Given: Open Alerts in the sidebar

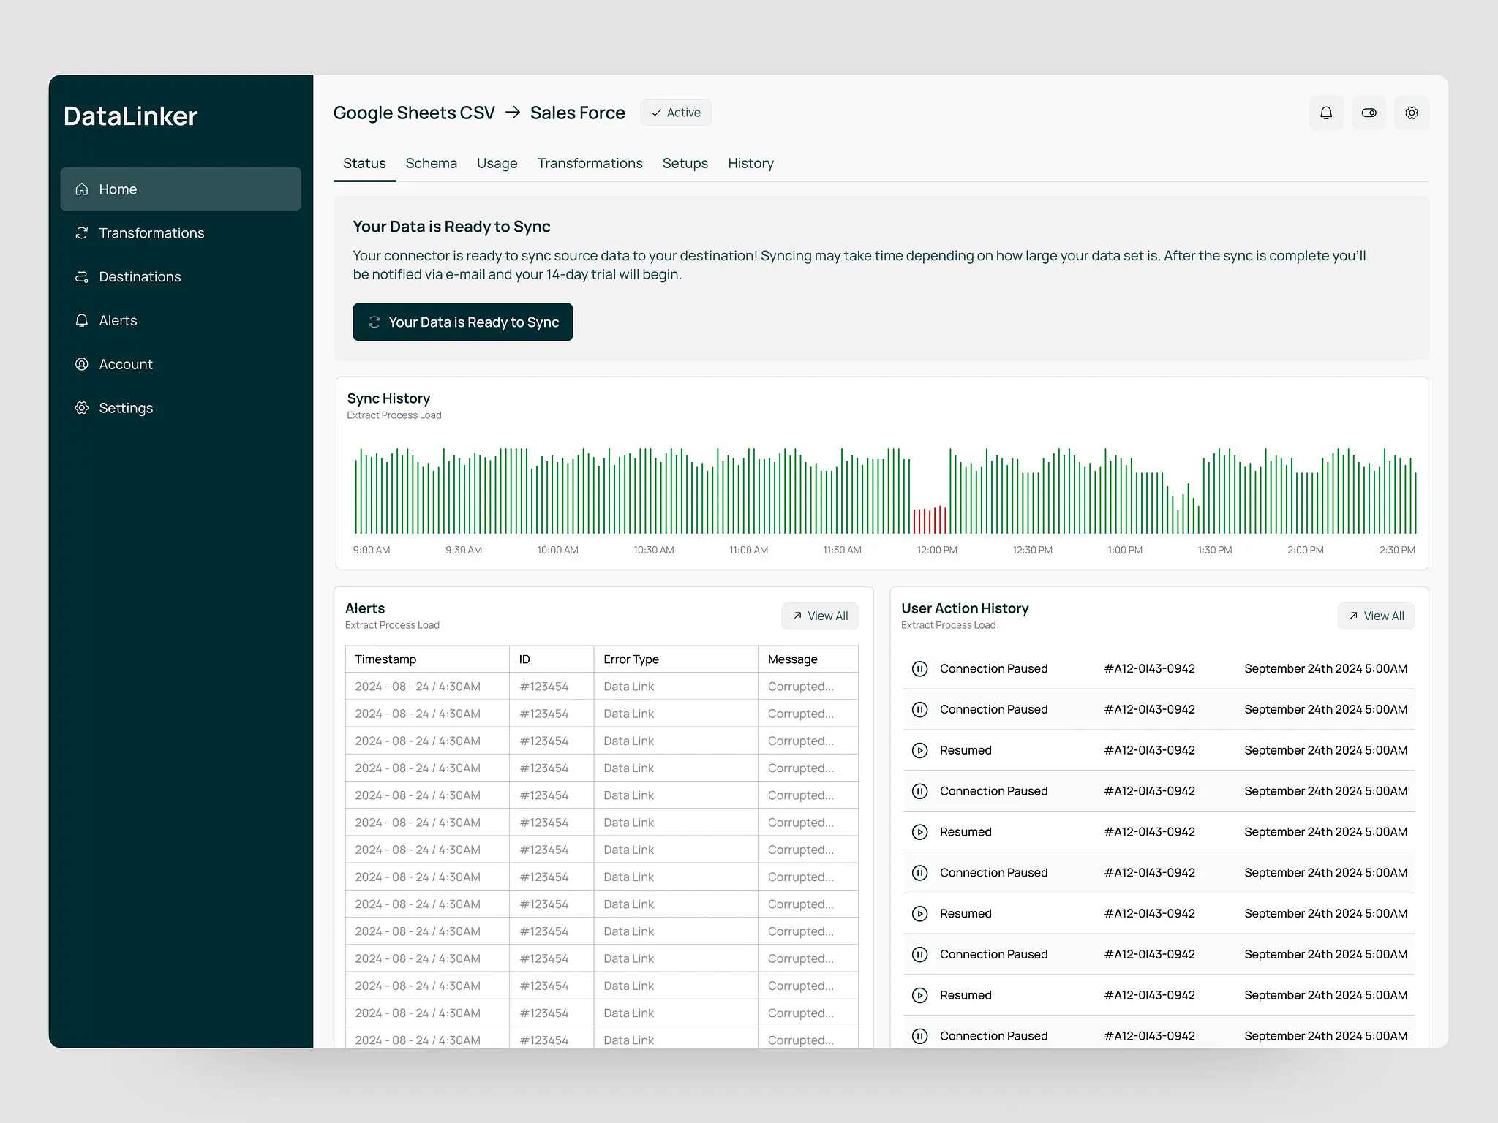Looking at the screenshot, I should (118, 321).
